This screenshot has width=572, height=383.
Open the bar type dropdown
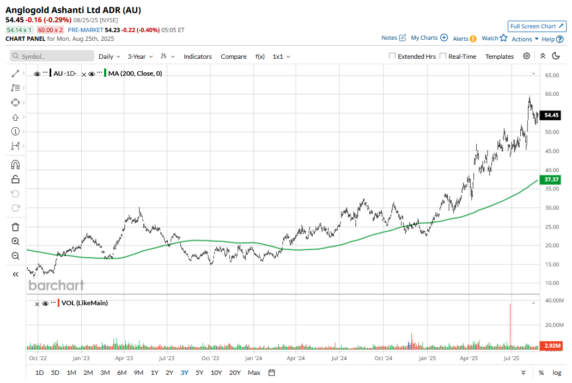tap(167, 57)
